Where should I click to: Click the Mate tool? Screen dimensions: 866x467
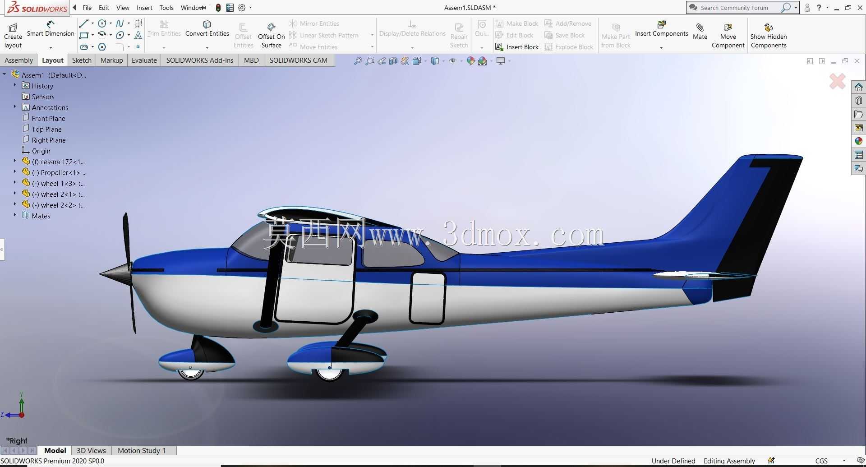point(700,32)
